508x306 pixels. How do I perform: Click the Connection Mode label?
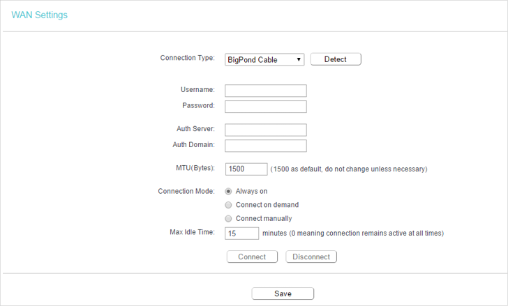(x=186, y=191)
